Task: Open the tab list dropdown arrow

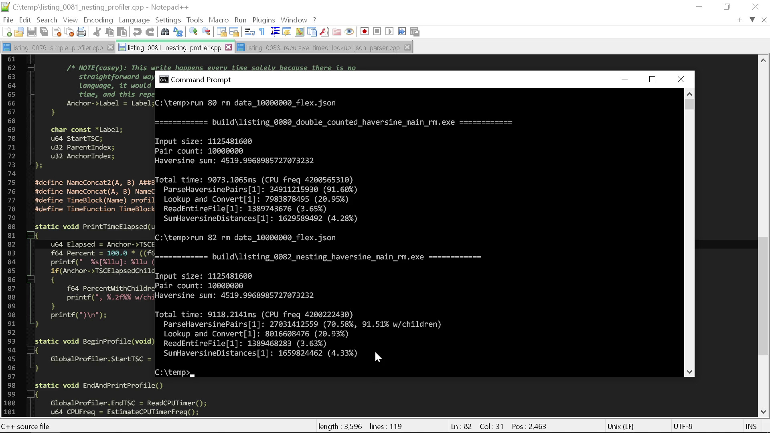Action: [x=752, y=20]
